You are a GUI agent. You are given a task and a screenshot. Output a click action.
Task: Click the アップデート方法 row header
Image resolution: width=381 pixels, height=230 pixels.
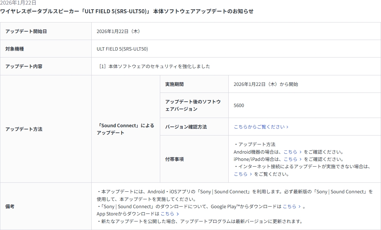24,129
